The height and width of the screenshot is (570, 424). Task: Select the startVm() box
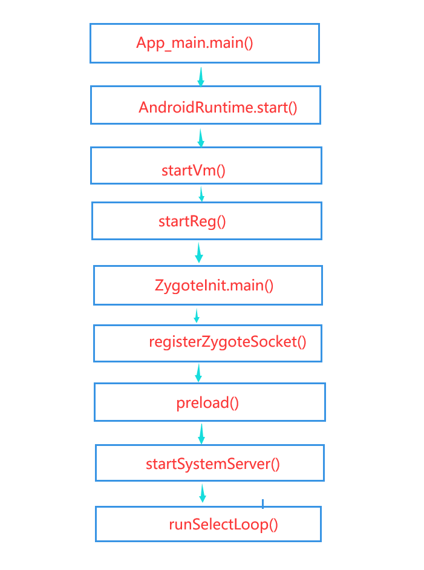(x=206, y=165)
